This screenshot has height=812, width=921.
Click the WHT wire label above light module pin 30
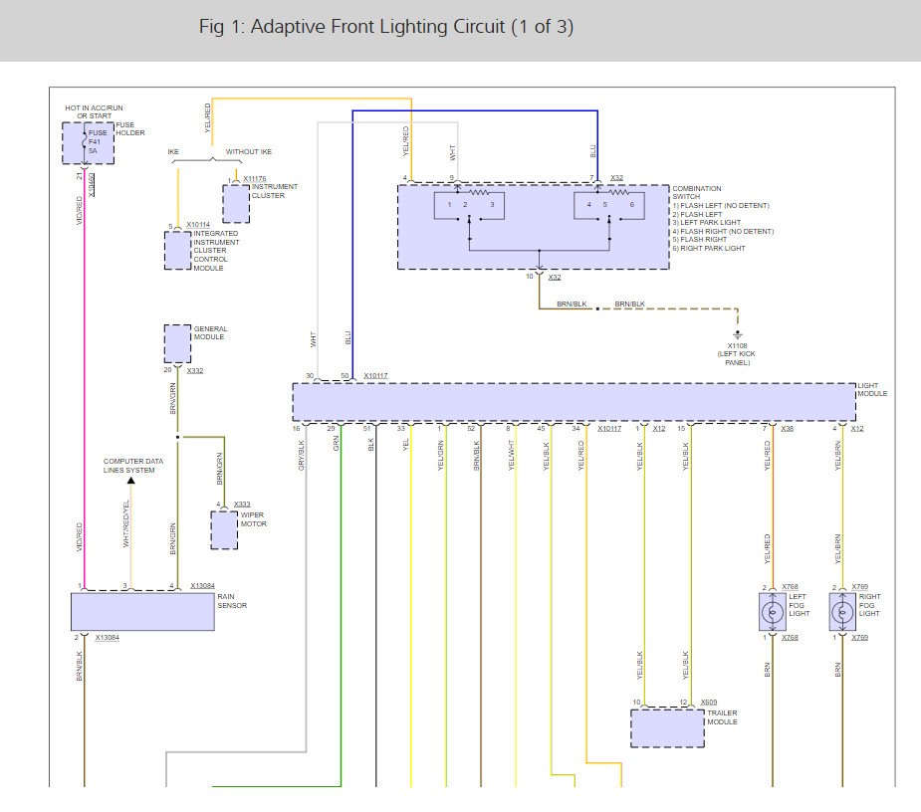(313, 339)
